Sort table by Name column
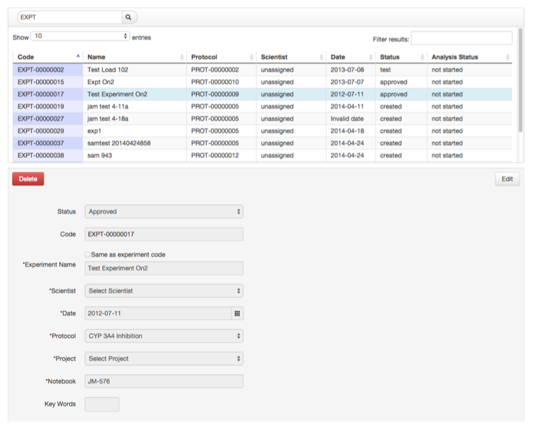Image resolution: width=533 pixels, height=430 pixels. pyautogui.click(x=135, y=56)
